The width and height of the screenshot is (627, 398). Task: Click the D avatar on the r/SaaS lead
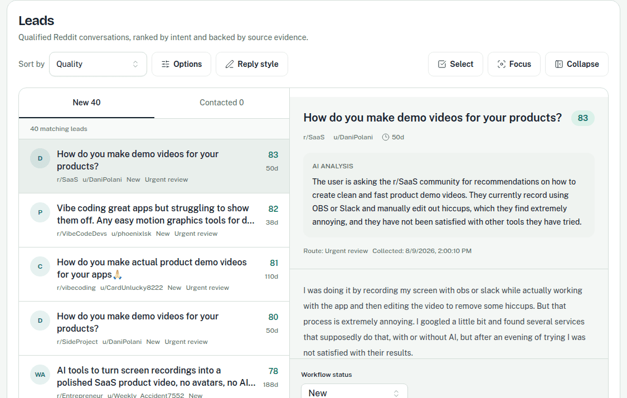coord(40,158)
